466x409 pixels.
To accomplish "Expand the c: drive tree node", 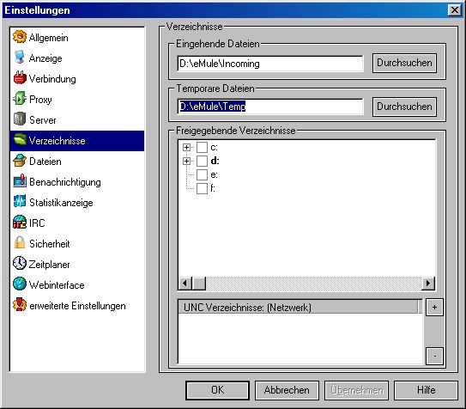I will (x=186, y=147).
